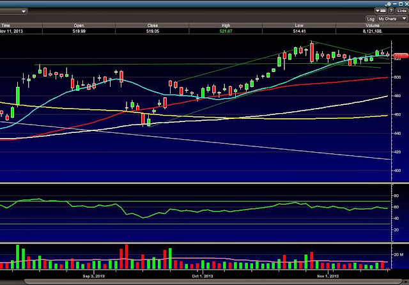Screen dimensions: 409x285
Task: Open the Links button
Action: coord(402,11)
